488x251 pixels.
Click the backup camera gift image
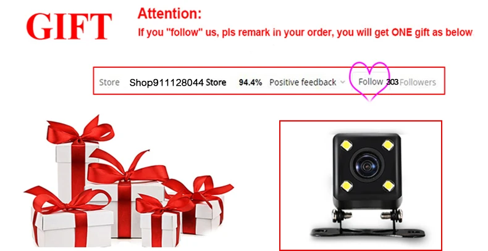361,185
